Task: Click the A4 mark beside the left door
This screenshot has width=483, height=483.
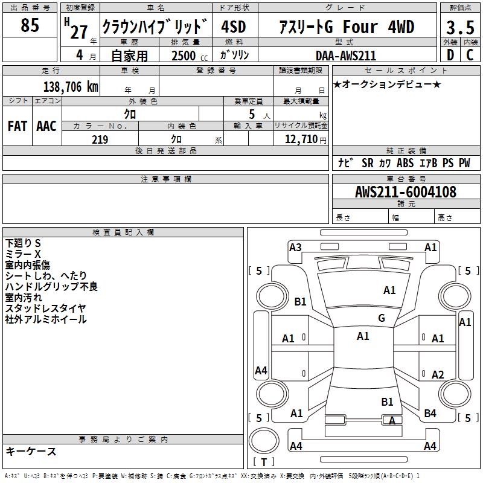Action: coord(261,371)
